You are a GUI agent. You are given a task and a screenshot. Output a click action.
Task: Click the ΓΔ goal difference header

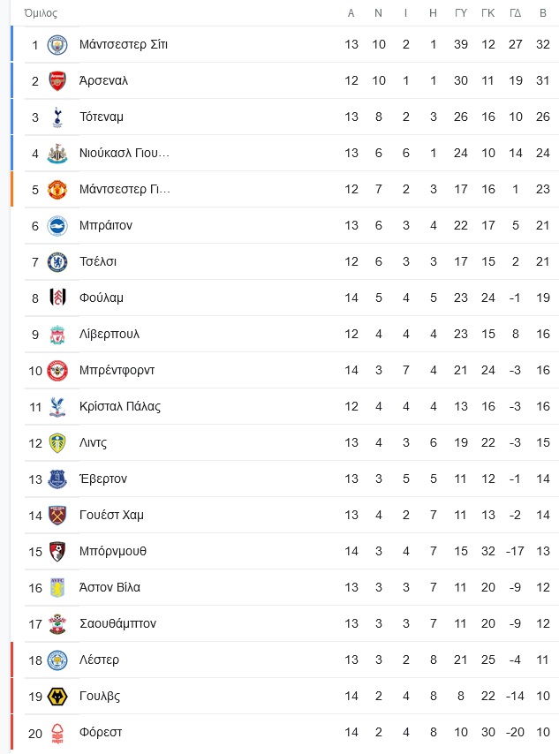(515, 13)
